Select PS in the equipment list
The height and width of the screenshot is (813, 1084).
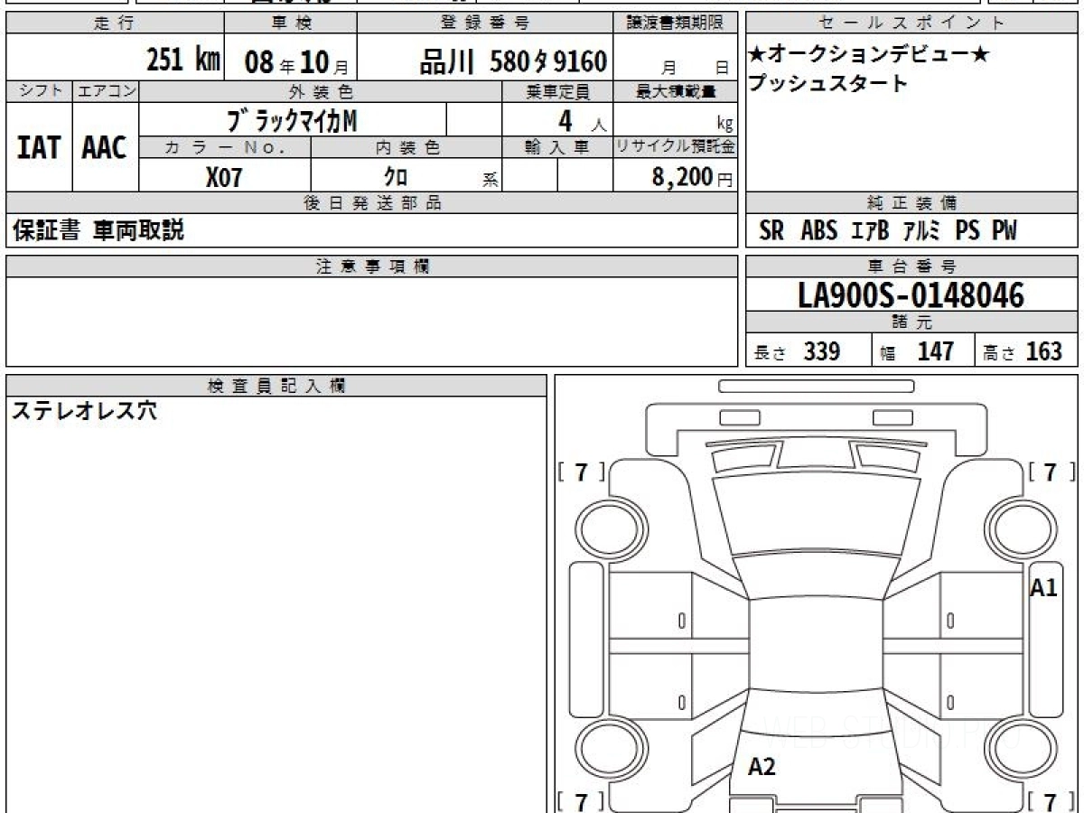pyautogui.click(x=967, y=231)
